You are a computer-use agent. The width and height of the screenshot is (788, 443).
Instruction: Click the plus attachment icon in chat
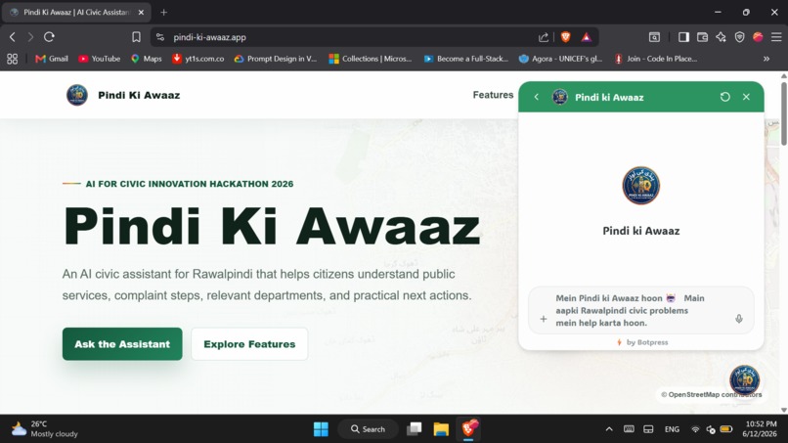tap(544, 319)
